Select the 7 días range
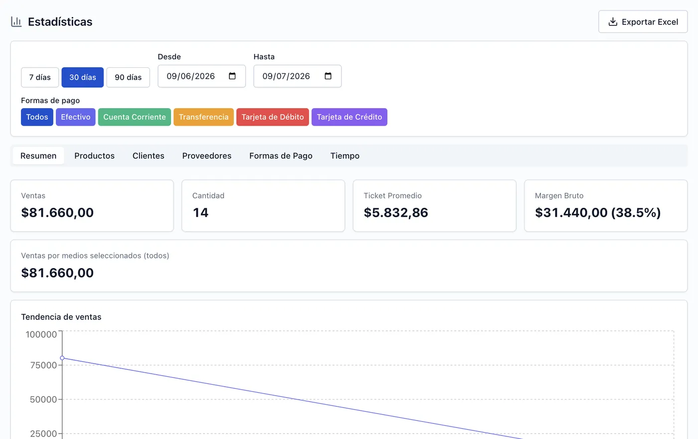This screenshot has height=439, width=698. [40, 77]
